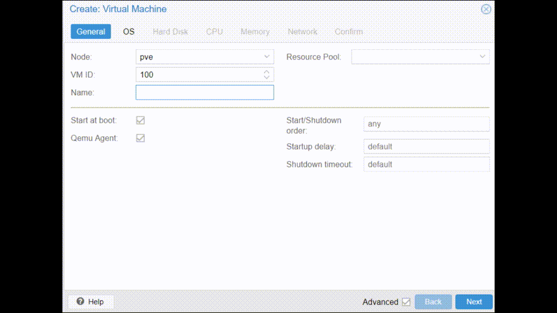Disable the Qemu Agent checkbox
Screen dimensions: 557x313
click(140, 138)
